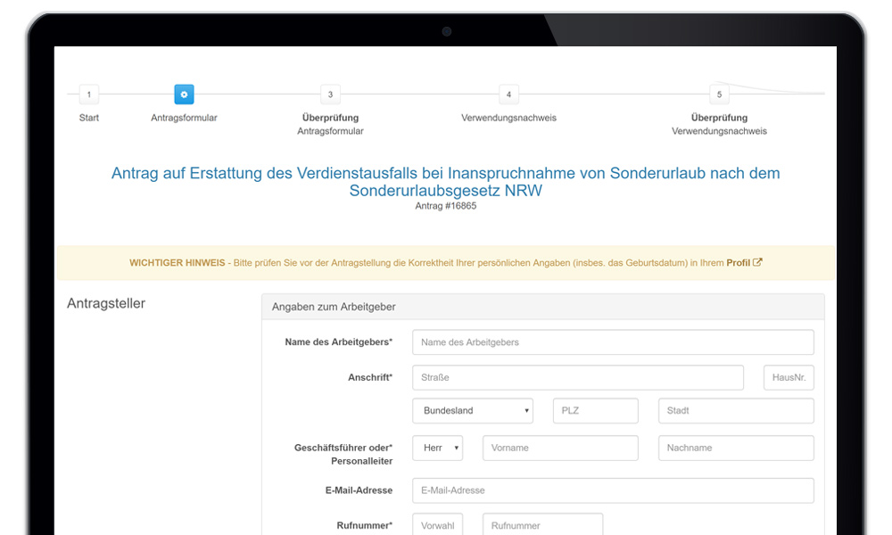Screen dimensions: 892x535
Task: Click the WICHTIGER HINWEIS label
Action: (177, 263)
